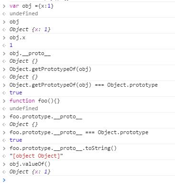175x183 pixels.
Task: Click the "[object Object]" string output
Action: pos(36,156)
